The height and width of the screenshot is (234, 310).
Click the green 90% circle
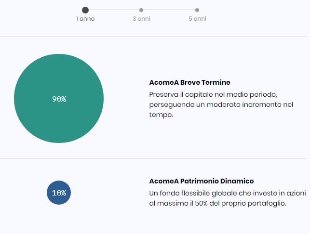tap(59, 98)
